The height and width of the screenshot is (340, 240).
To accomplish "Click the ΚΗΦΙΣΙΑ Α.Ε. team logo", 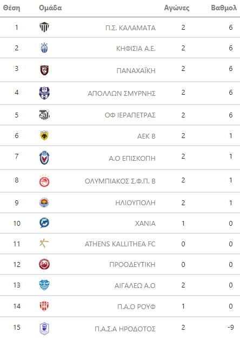I will [x=44, y=48].
